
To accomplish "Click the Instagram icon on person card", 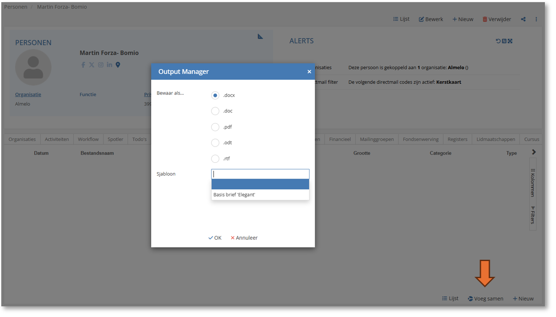I will tap(101, 65).
